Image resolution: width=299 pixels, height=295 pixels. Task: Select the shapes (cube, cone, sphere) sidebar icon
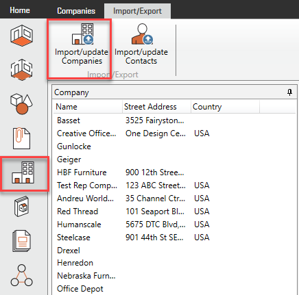click(x=21, y=104)
